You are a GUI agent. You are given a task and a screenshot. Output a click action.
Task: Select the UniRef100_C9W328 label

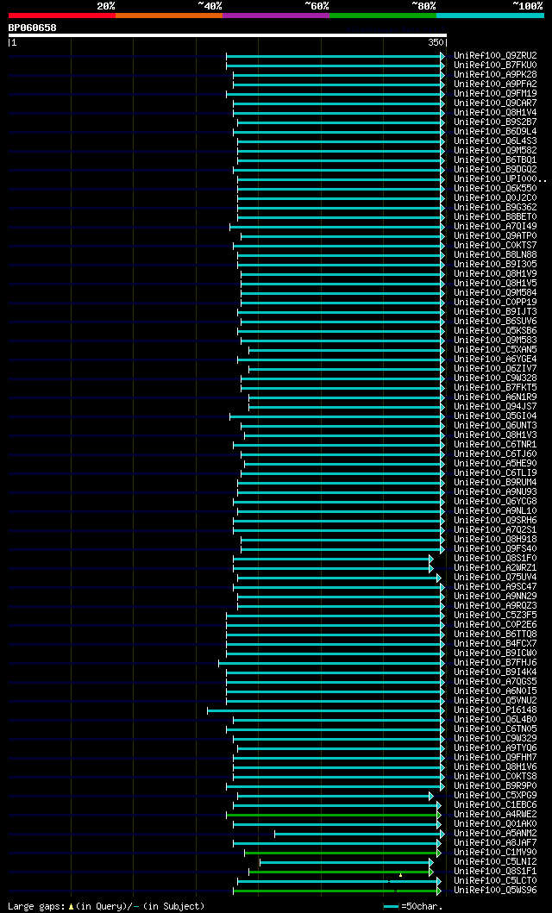(x=496, y=378)
